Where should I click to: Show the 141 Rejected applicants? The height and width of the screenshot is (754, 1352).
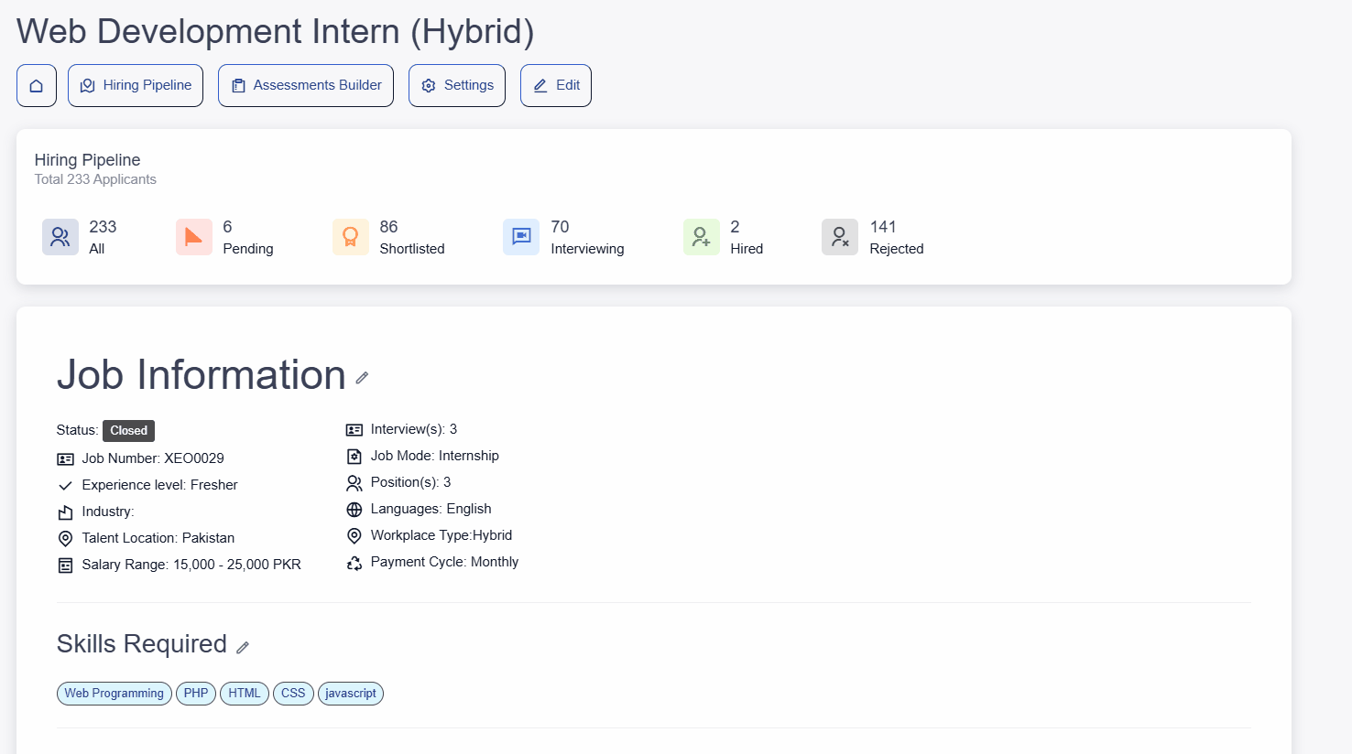point(896,237)
